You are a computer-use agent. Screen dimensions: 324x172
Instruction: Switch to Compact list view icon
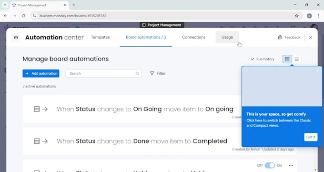296,59
